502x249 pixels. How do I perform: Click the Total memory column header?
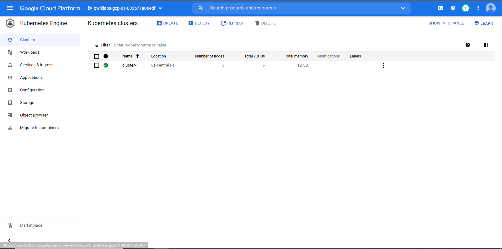[x=296, y=56]
